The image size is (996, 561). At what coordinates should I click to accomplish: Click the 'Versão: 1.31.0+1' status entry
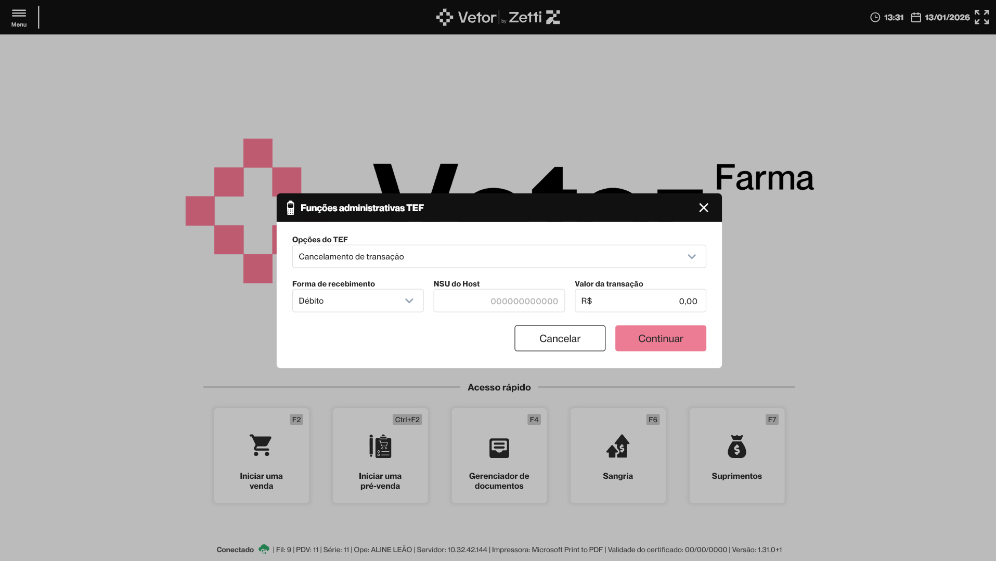click(757, 550)
